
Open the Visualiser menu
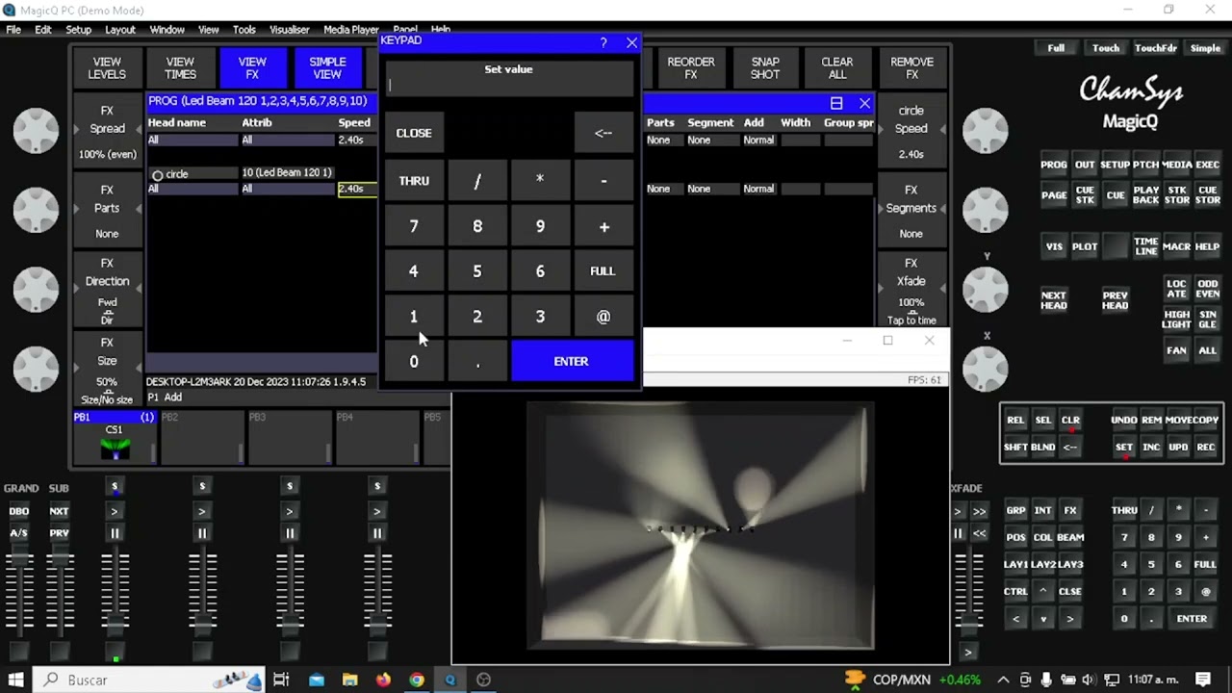289,30
